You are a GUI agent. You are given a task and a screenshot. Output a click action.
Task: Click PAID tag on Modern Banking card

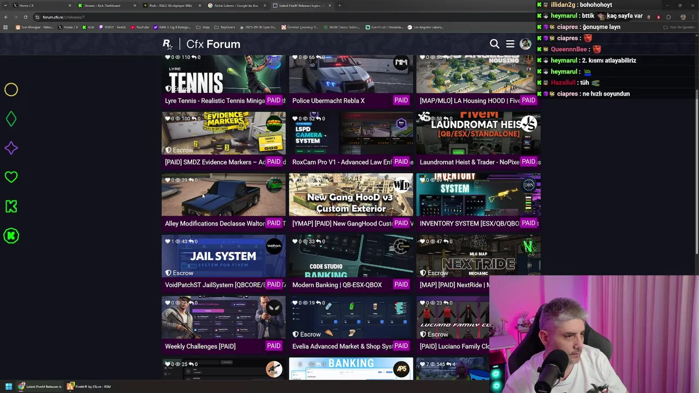tap(401, 284)
